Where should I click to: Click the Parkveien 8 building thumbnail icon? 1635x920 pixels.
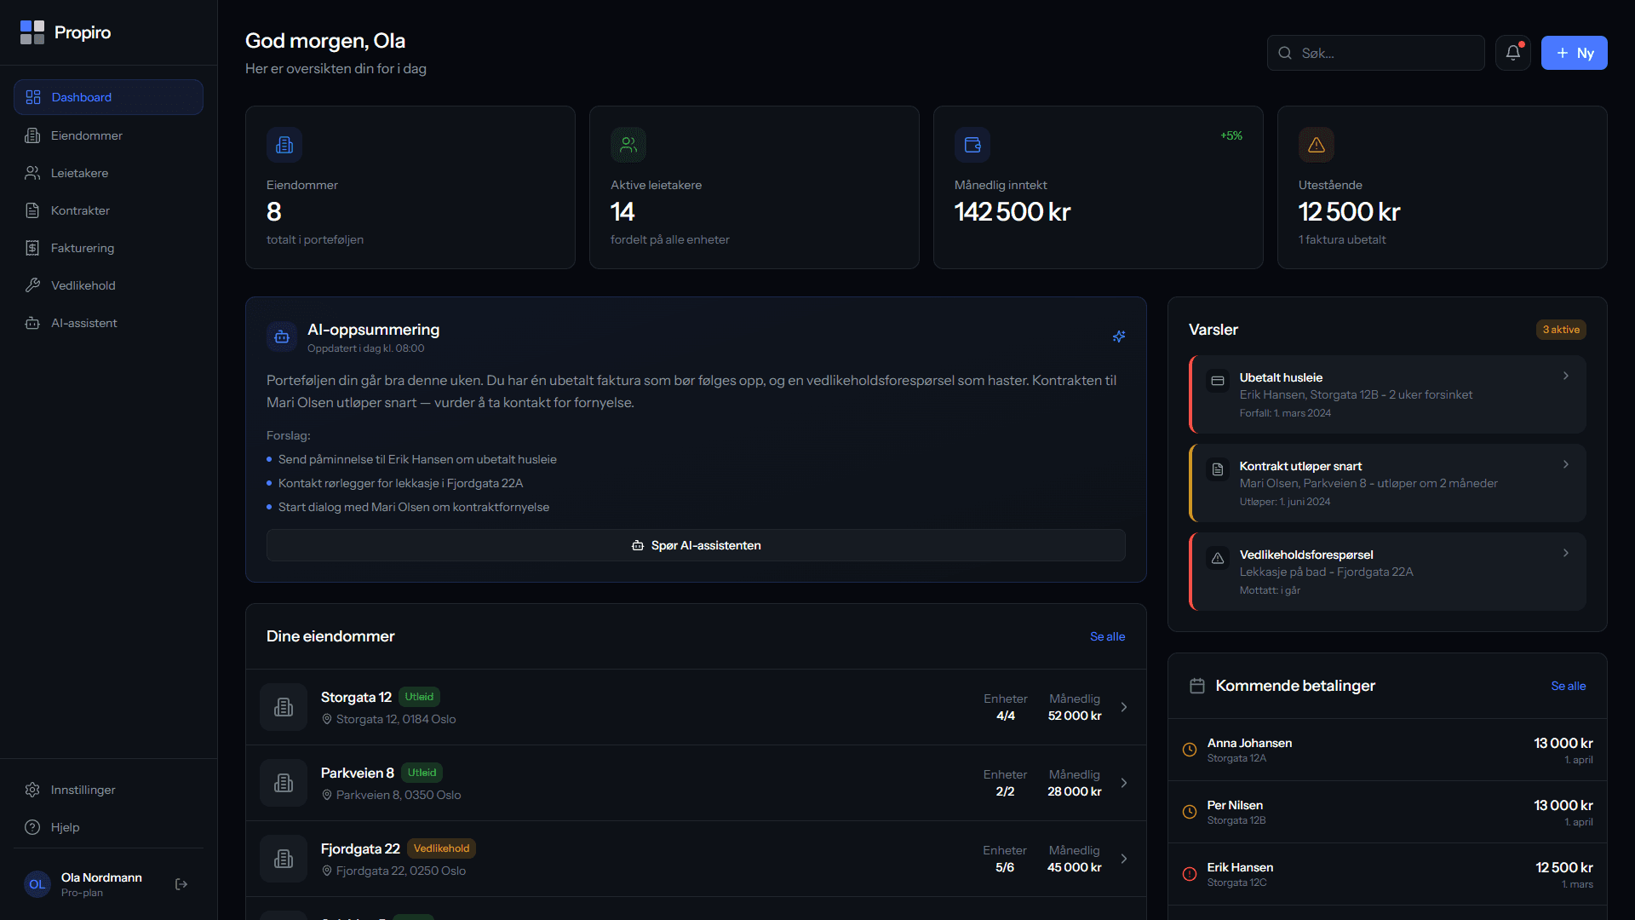[x=284, y=783]
